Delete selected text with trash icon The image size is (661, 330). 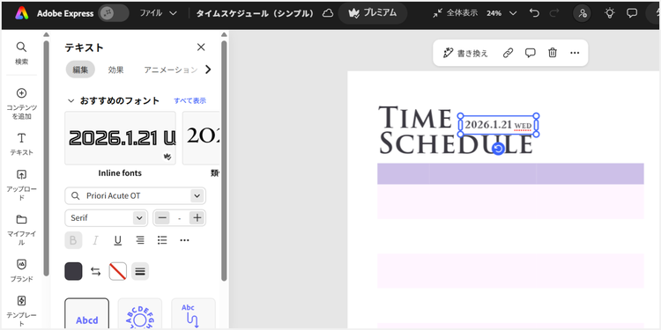coord(553,53)
